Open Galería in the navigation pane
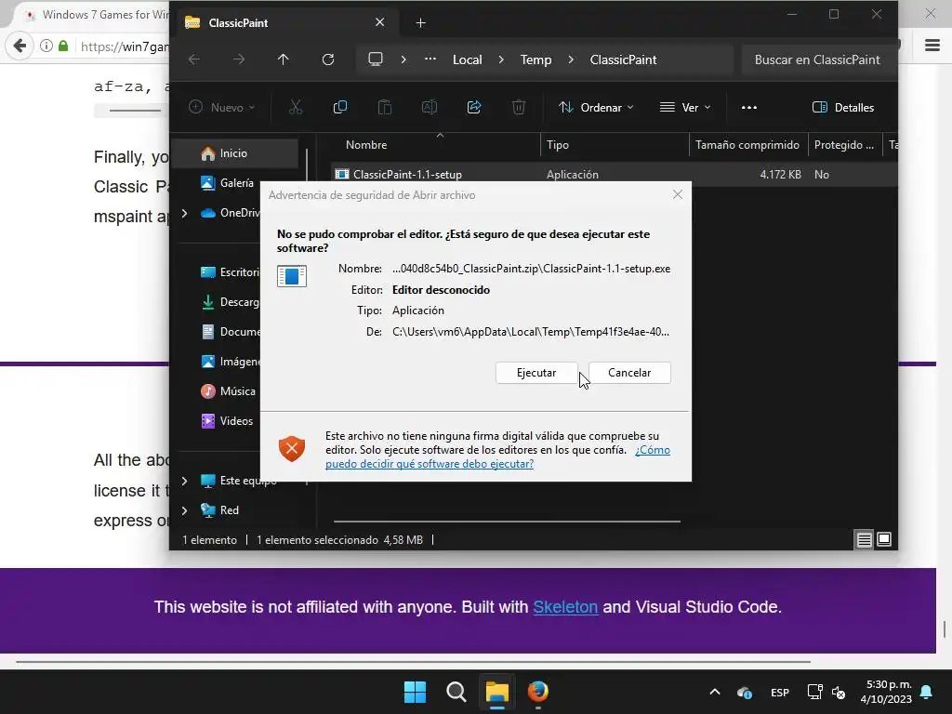The height and width of the screenshot is (714, 952). pos(227,183)
